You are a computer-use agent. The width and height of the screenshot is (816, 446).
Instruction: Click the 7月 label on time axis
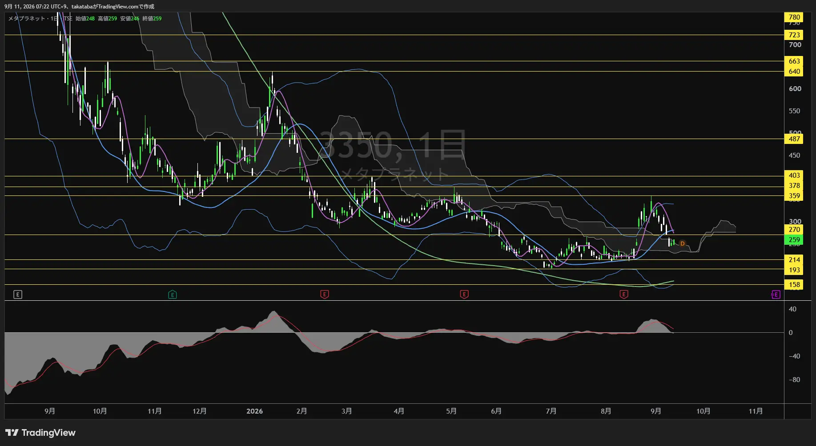(551, 411)
